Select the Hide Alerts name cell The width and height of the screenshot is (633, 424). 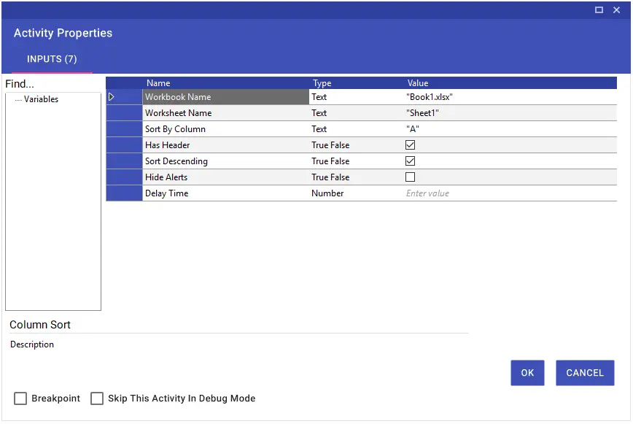pos(225,177)
